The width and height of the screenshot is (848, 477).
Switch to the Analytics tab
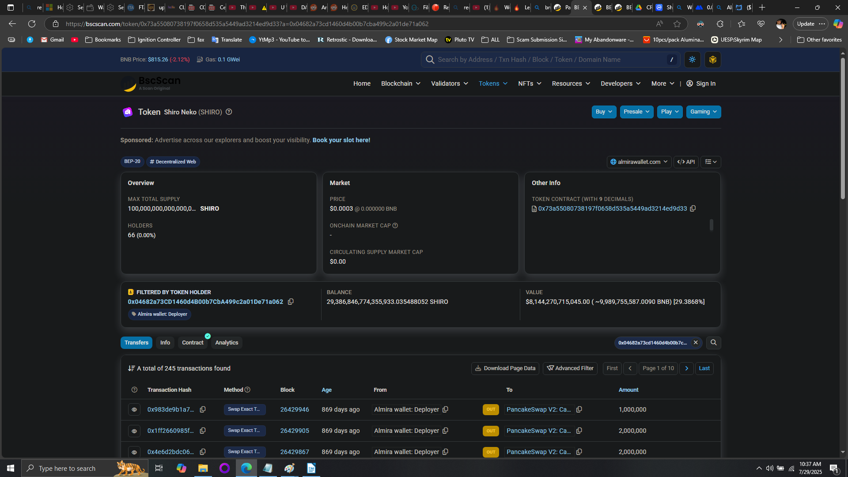(227, 343)
